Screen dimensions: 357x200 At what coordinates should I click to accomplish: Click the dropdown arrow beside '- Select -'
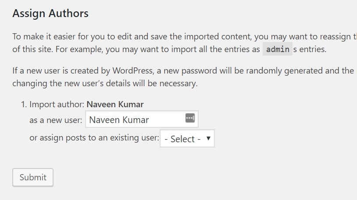[x=208, y=138]
